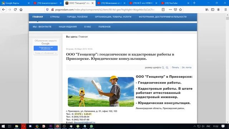
Task: Open О НАС menu item
Action: (87, 27)
